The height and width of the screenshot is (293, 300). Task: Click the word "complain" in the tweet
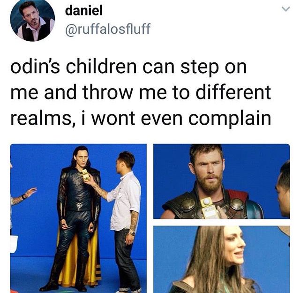(230, 118)
